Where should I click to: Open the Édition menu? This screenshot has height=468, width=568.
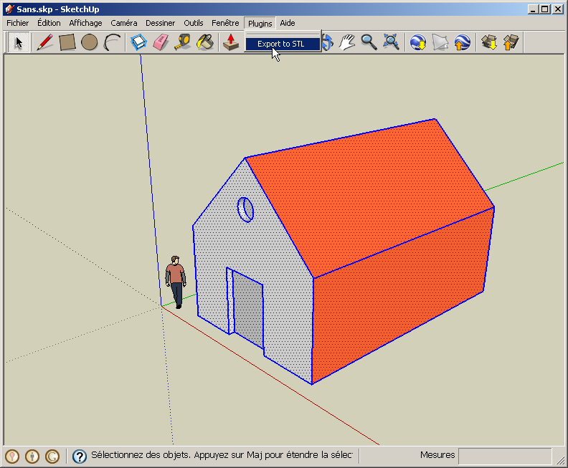point(49,23)
